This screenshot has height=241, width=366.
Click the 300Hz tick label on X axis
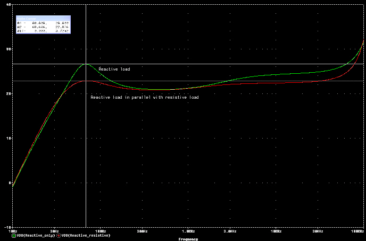tap(143, 231)
